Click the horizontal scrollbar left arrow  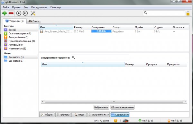(x=43, y=102)
